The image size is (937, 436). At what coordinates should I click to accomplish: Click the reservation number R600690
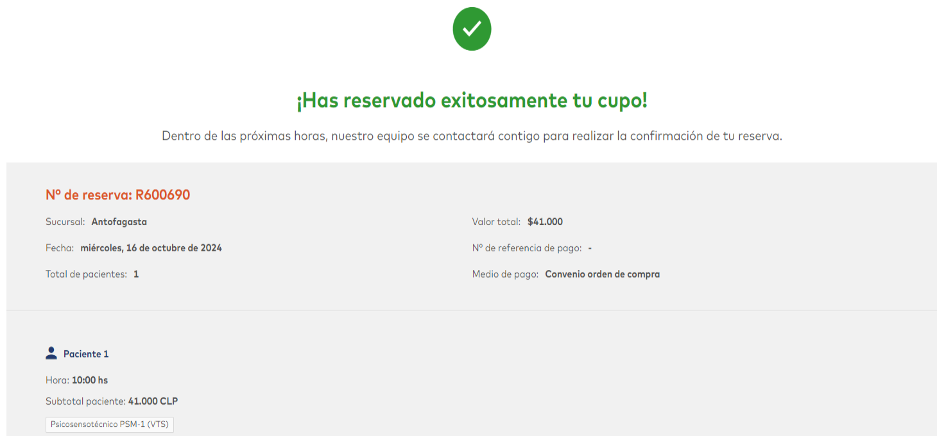click(x=162, y=195)
